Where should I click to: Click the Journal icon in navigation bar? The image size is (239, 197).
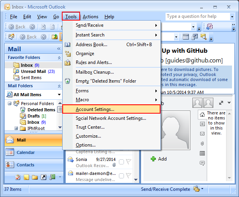click(52, 177)
